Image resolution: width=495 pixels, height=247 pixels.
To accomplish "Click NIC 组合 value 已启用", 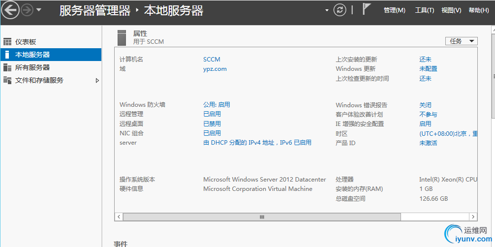I will (x=212, y=133).
